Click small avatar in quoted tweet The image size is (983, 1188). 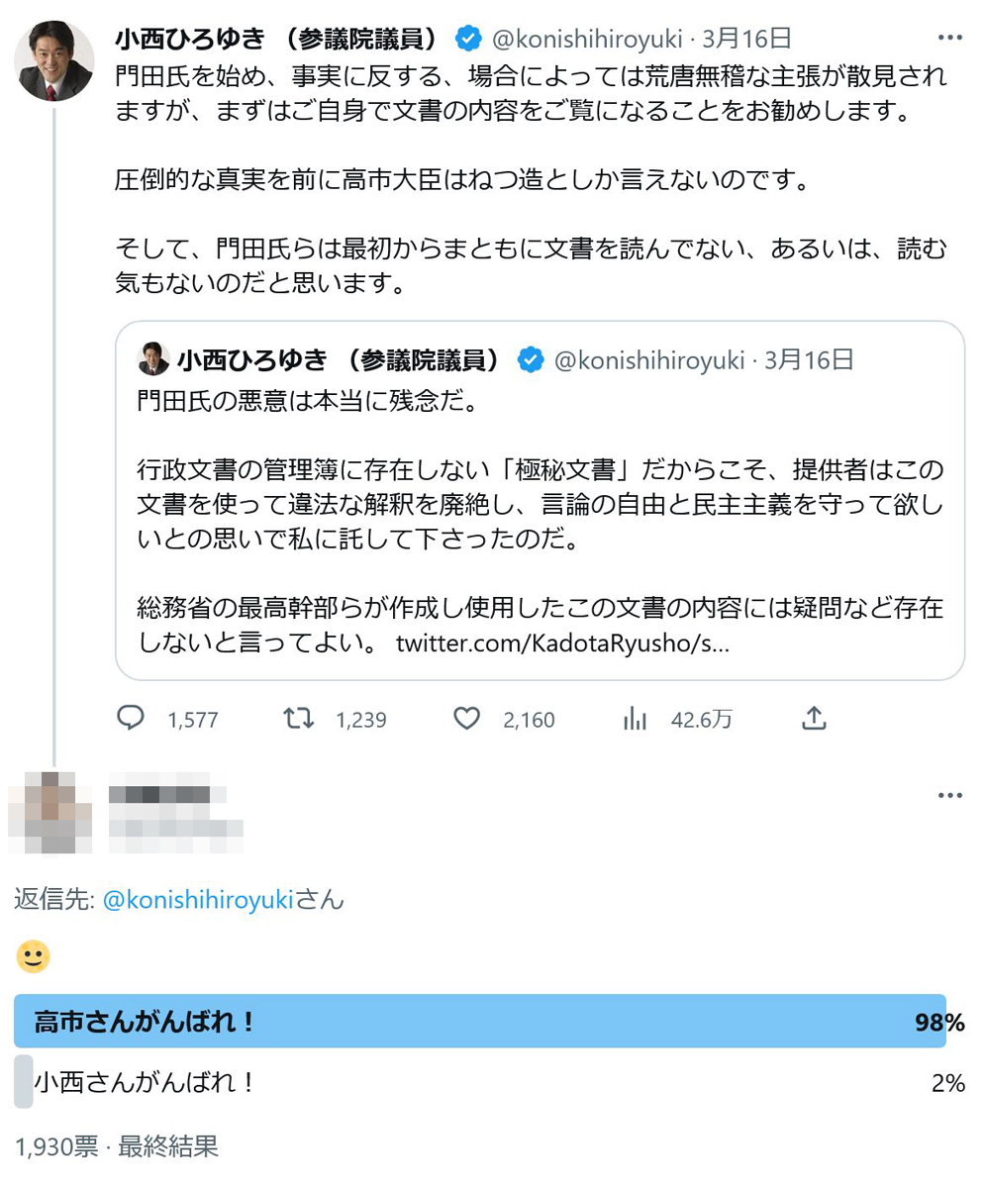[x=153, y=360]
